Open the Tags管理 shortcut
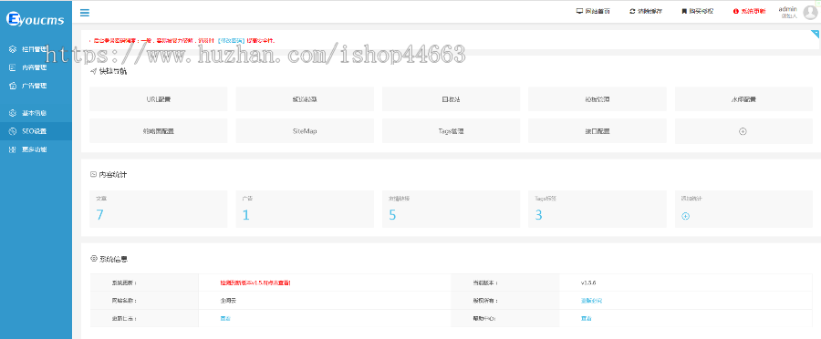The width and height of the screenshot is (821, 339). click(451, 131)
